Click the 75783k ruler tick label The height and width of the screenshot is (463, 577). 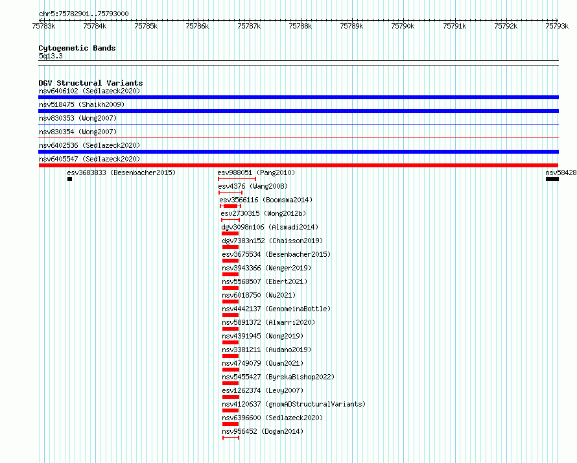pos(43,26)
